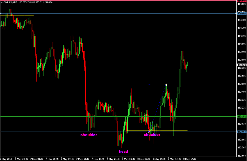Click the '8 May 17:45' time axis label
The image size is (247, 161).
point(190,159)
